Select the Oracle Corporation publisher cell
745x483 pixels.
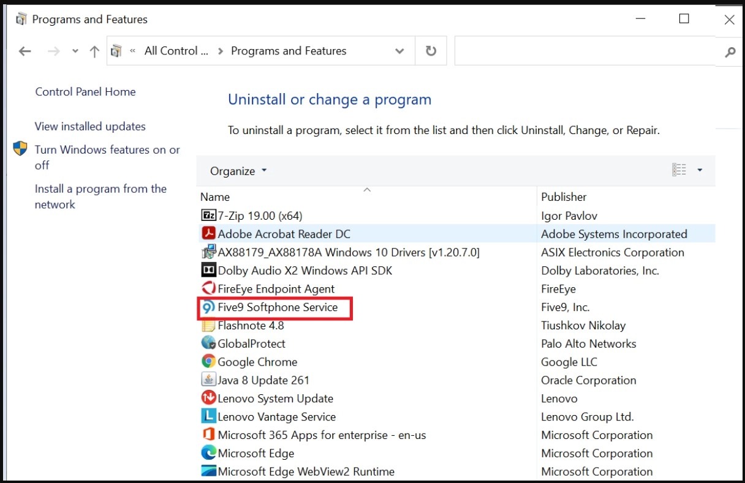[589, 380]
